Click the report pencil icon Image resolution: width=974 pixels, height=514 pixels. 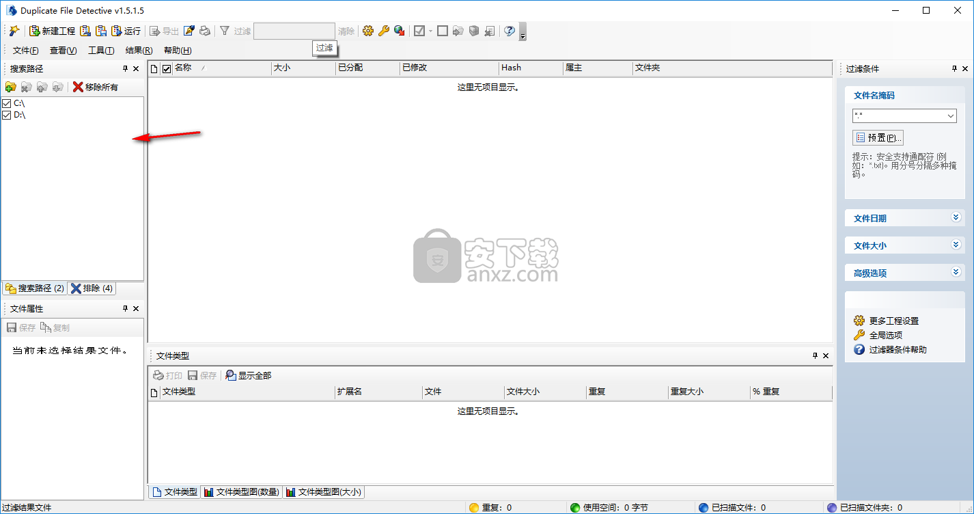pos(189,31)
